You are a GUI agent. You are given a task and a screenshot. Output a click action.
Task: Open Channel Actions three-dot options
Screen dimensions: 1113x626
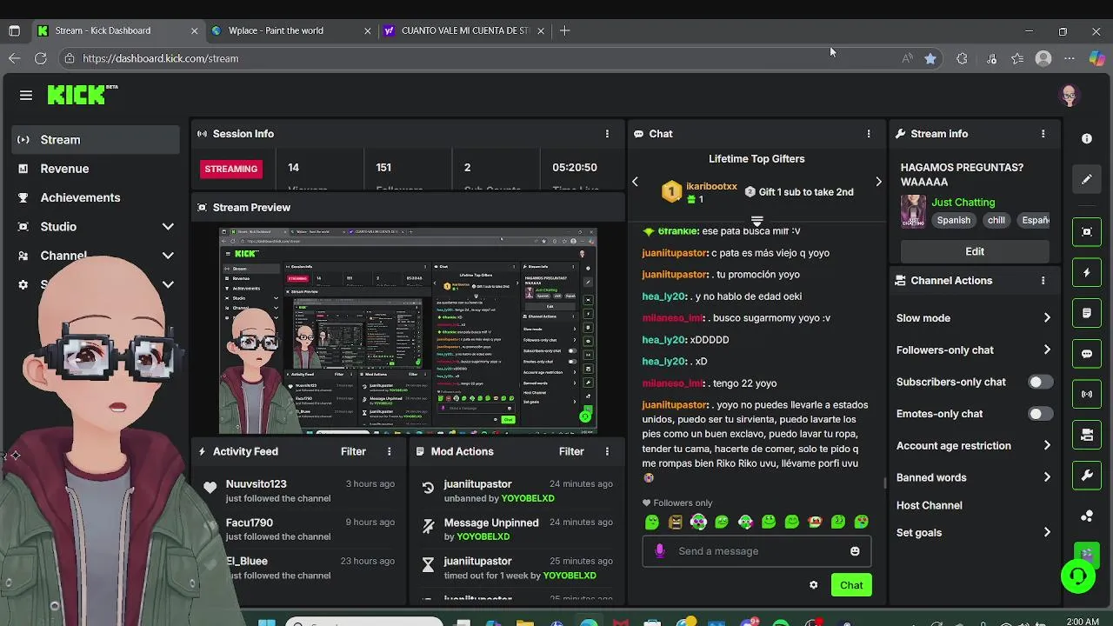pyautogui.click(x=1043, y=281)
